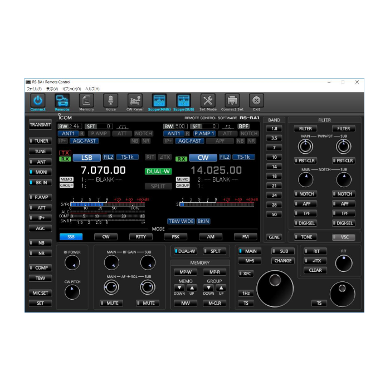The image size is (390, 390).
Task: Open the オプション(O) menu
Action: [x=72, y=89]
